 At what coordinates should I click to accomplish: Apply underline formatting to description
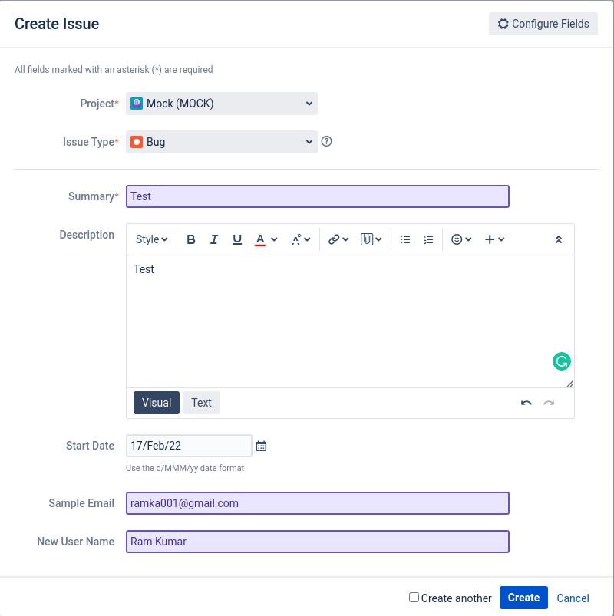tap(237, 239)
